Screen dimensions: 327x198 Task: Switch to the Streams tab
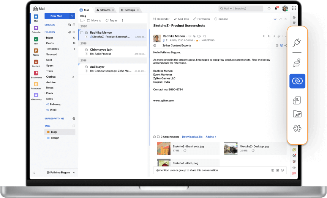pyautogui.click(x=105, y=10)
